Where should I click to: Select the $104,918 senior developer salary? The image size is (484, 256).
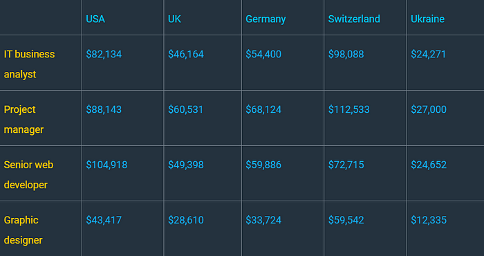(106, 165)
